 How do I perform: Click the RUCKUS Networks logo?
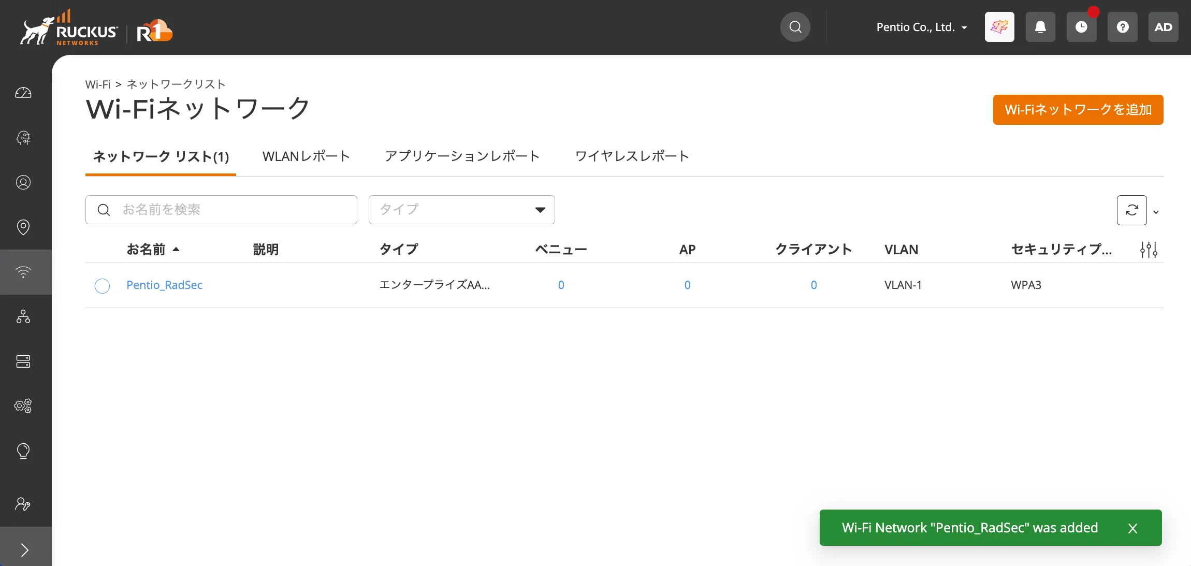click(69, 28)
